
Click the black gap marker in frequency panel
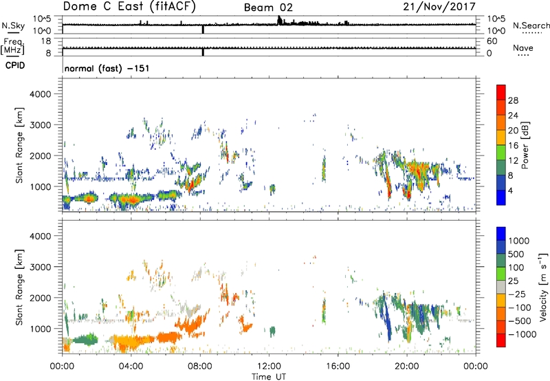coord(203,52)
